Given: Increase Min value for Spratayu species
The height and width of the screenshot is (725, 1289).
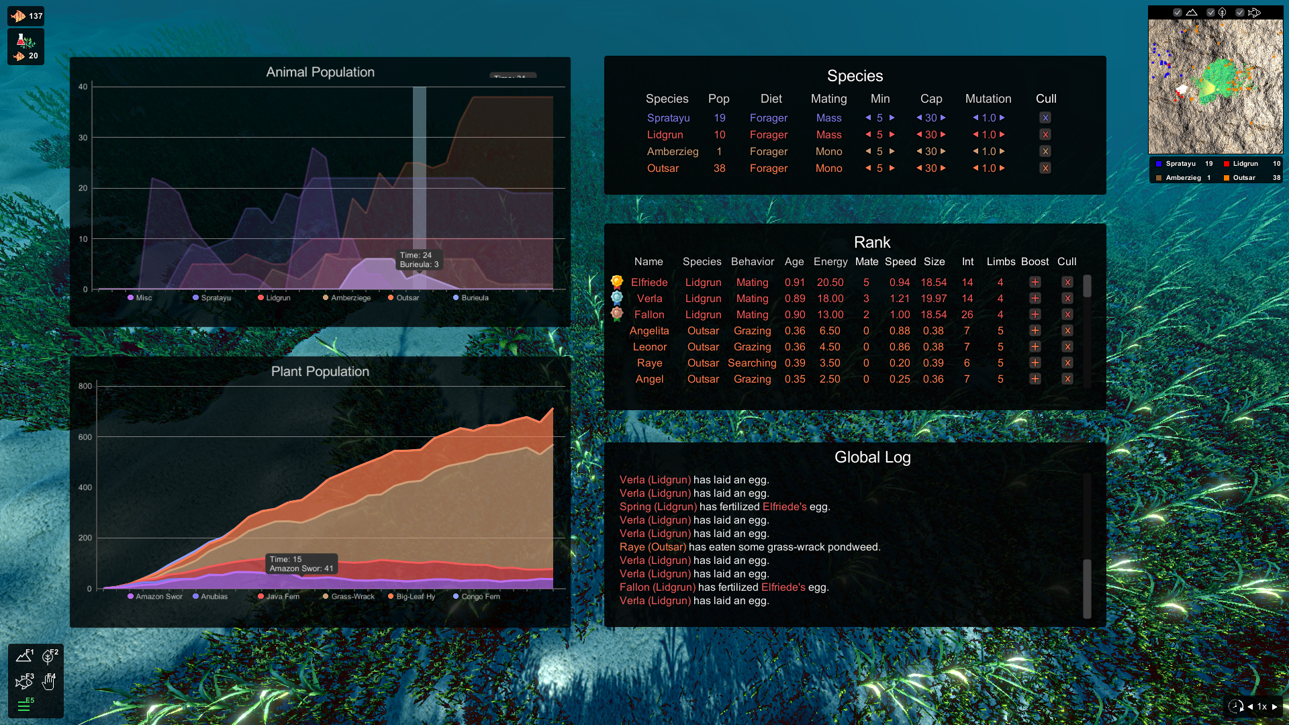Looking at the screenshot, I should point(892,117).
